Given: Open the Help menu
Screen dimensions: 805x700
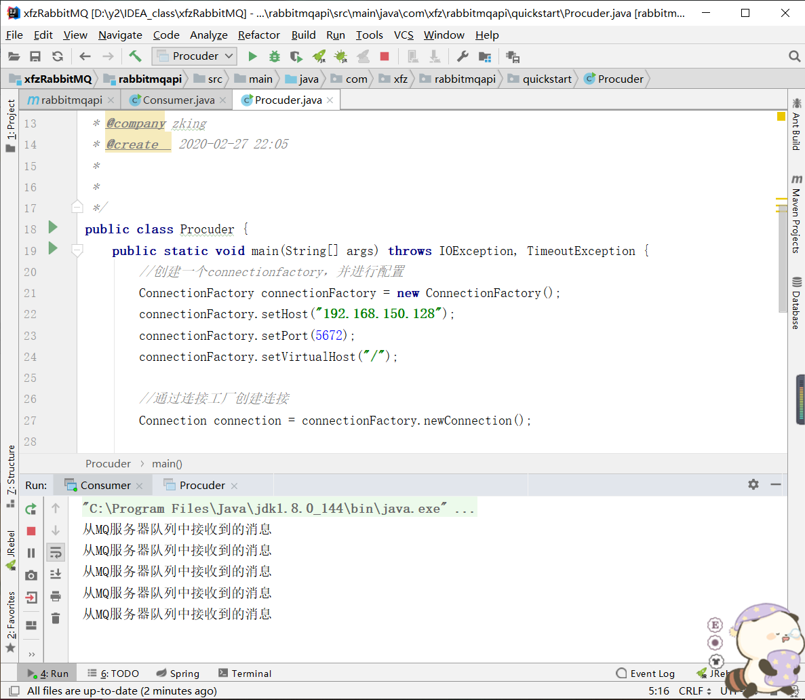Looking at the screenshot, I should 487,35.
